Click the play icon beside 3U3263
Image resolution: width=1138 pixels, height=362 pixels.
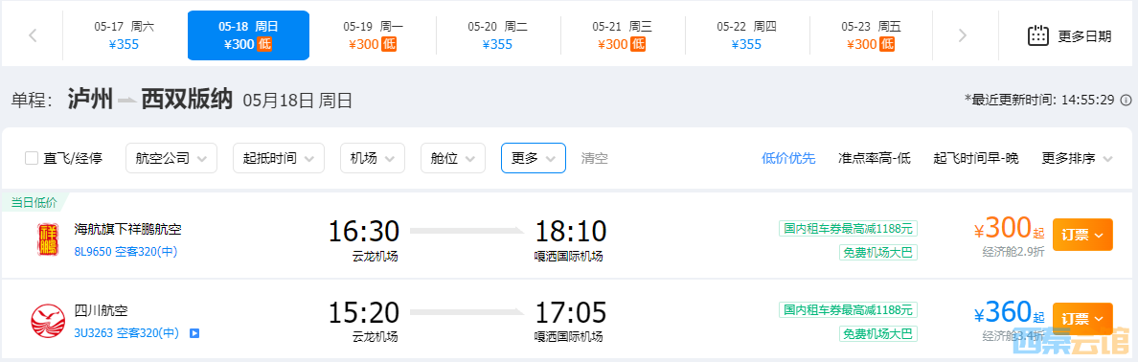coord(193,333)
